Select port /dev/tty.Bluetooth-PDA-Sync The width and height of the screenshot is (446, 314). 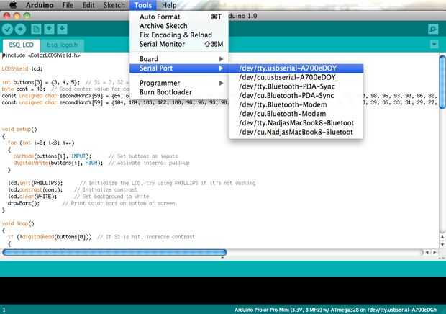296,86
